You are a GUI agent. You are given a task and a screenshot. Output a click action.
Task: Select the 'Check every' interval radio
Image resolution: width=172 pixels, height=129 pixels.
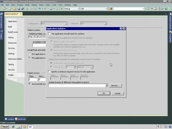(x=51, y=67)
